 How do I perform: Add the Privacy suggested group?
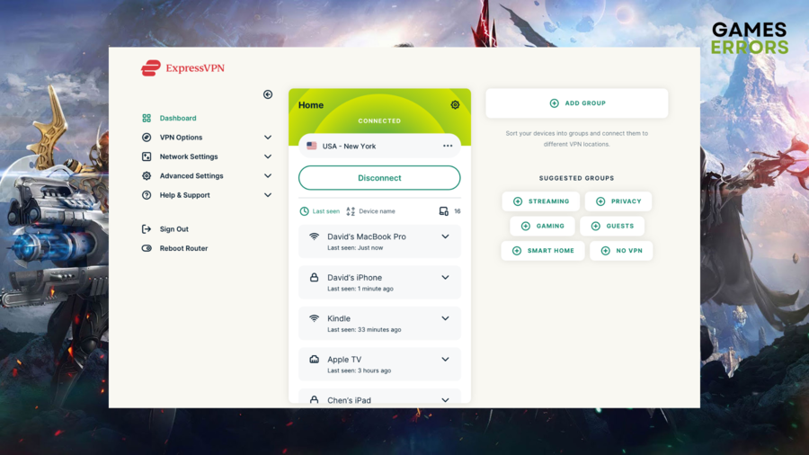coord(618,201)
